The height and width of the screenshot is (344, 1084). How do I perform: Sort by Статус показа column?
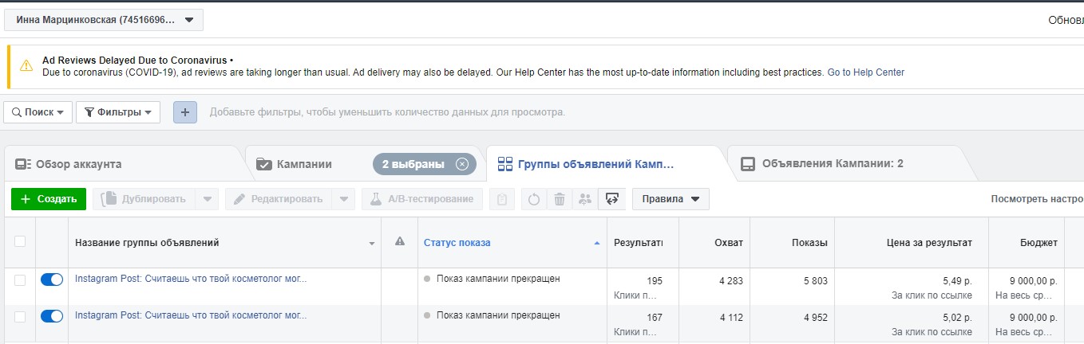pos(457,243)
